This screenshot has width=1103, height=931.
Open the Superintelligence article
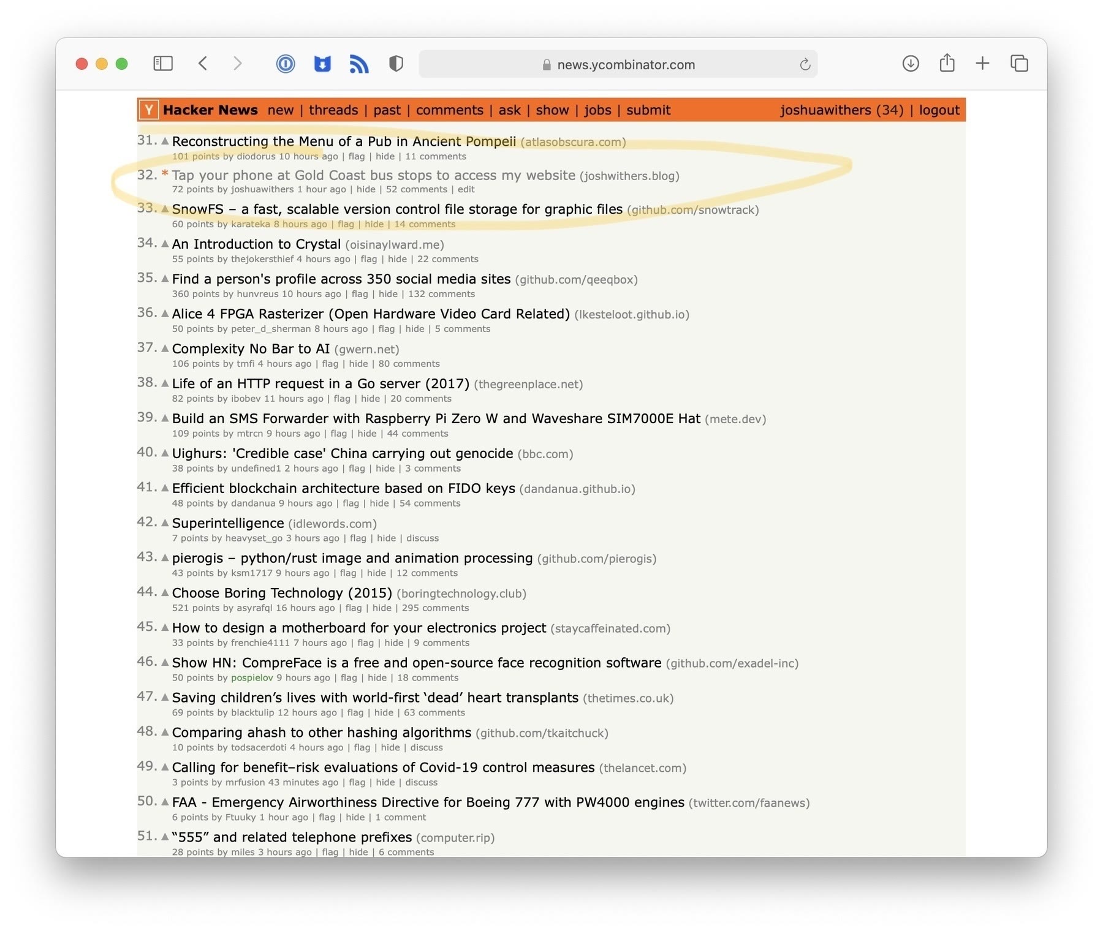pos(227,523)
